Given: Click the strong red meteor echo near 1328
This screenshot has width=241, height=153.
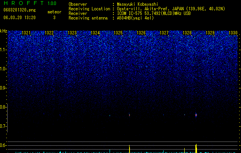Looking at the screenshot, I should point(196,115).
